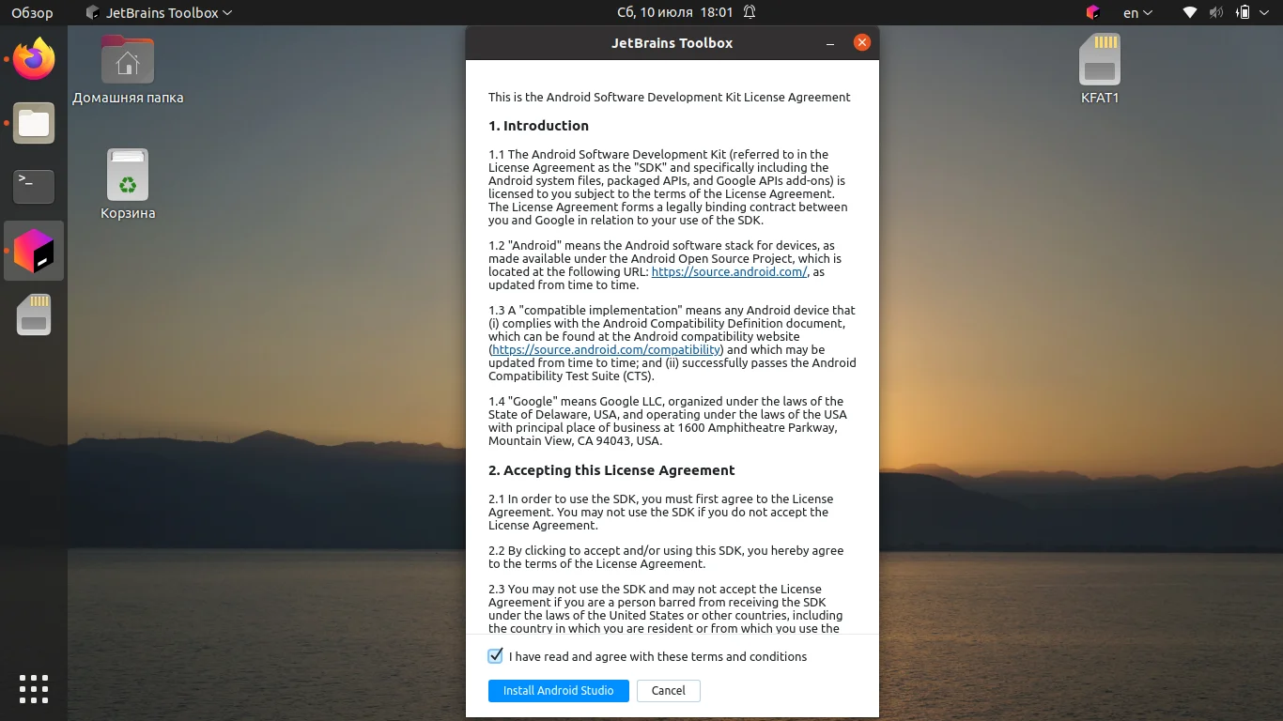Image resolution: width=1283 pixels, height=721 pixels.
Task: Uncheck the agree with terms checkbox
Action: pyautogui.click(x=496, y=656)
